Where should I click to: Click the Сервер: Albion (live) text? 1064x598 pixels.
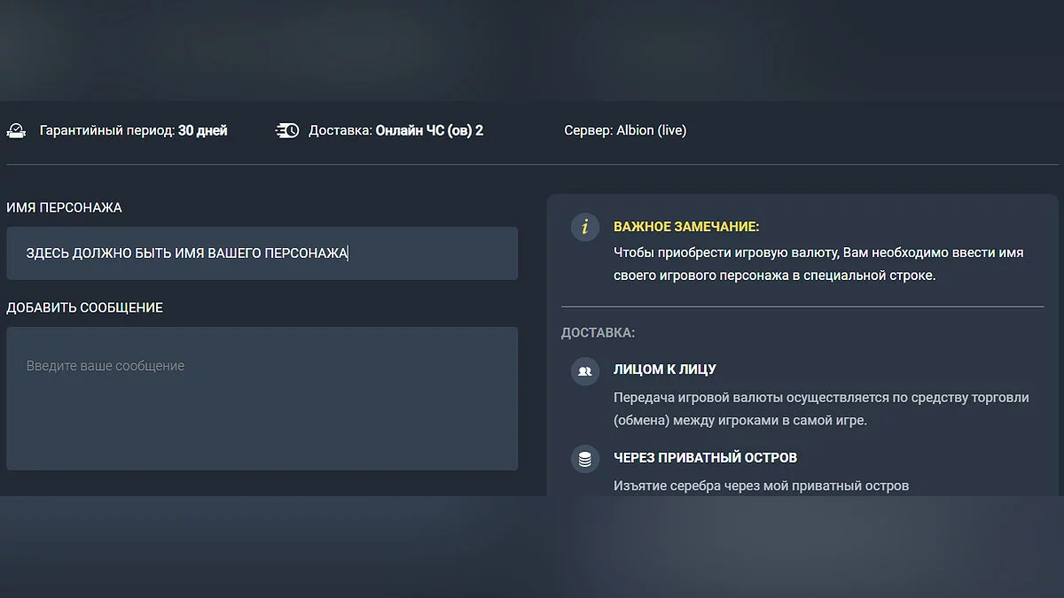[625, 130]
